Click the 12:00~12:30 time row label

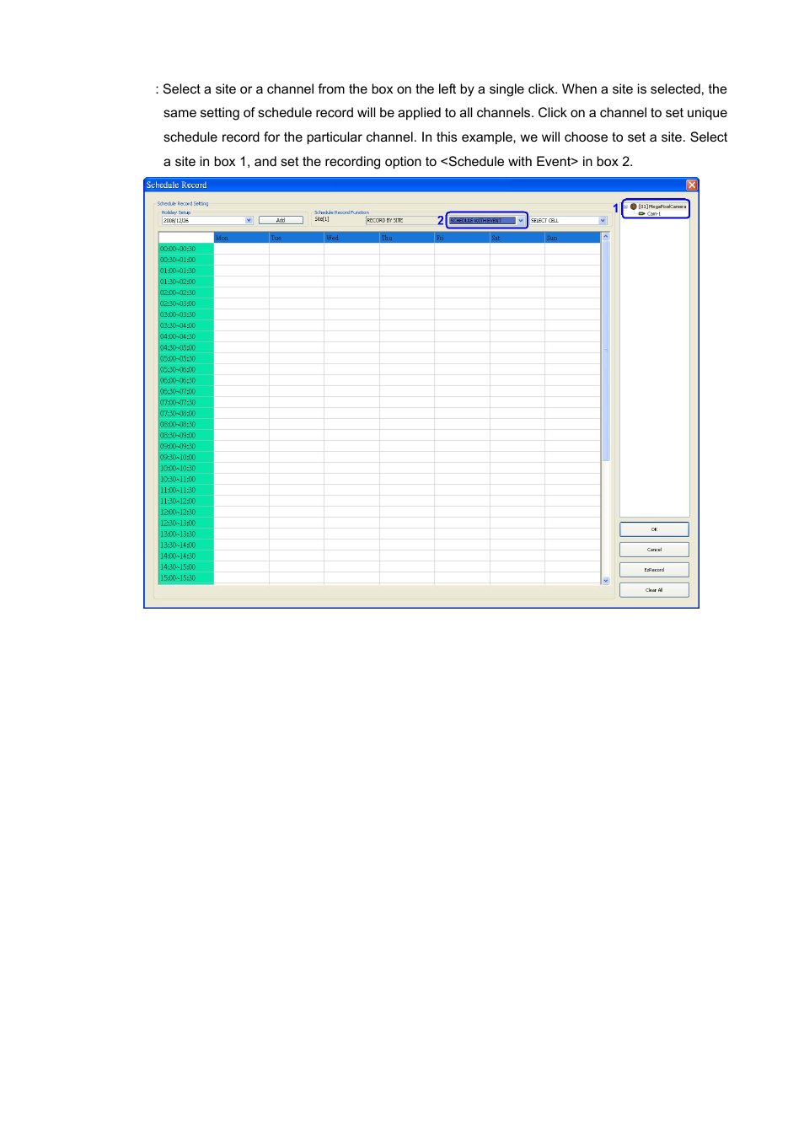pos(186,512)
